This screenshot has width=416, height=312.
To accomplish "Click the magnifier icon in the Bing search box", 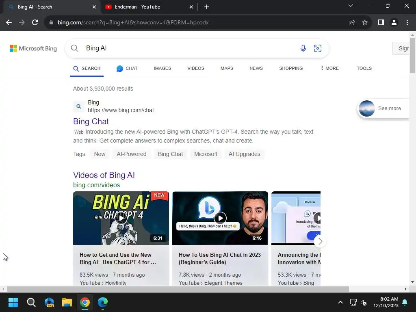I will coord(75,48).
